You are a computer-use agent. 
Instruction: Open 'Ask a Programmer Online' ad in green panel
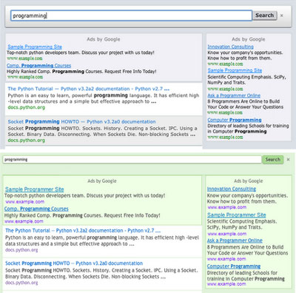point(235,240)
